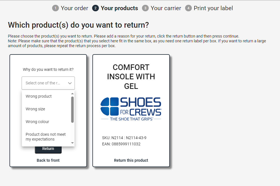
Task: Click the dropdown list scroll down arrow
Action: [72, 143]
